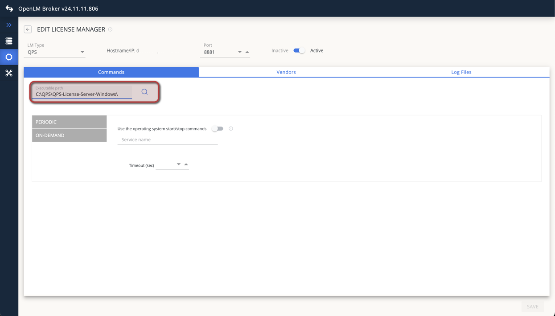Viewport: 555px width, 316px height.
Task: Click the Service name input field
Action: 167,140
